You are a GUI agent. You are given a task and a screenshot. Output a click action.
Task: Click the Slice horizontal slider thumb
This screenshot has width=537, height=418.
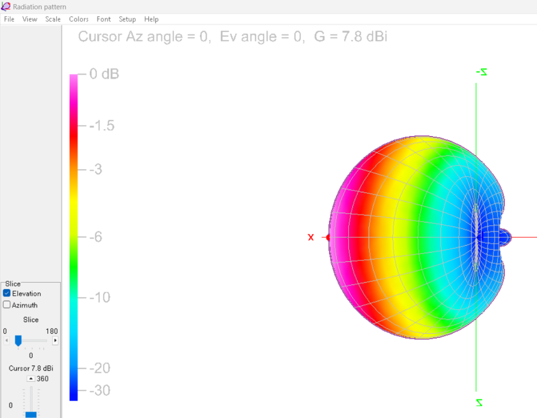18,341
